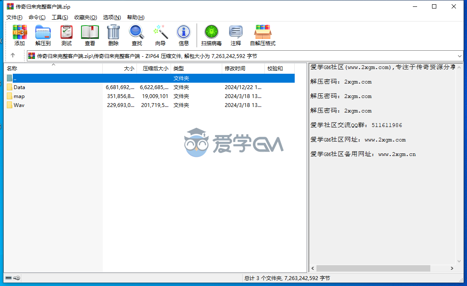
Task: Click the www.2xgm.cn backup URL line
Action: click(363, 154)
